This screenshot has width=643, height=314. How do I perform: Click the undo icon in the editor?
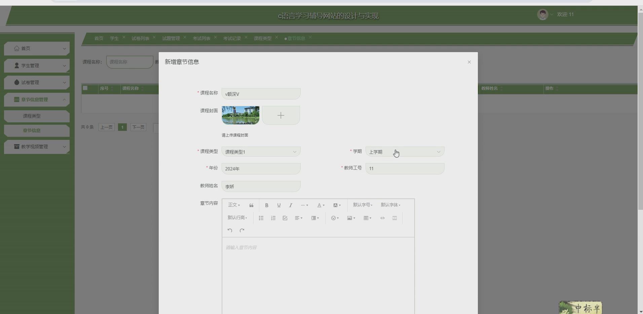coord(229,230)
